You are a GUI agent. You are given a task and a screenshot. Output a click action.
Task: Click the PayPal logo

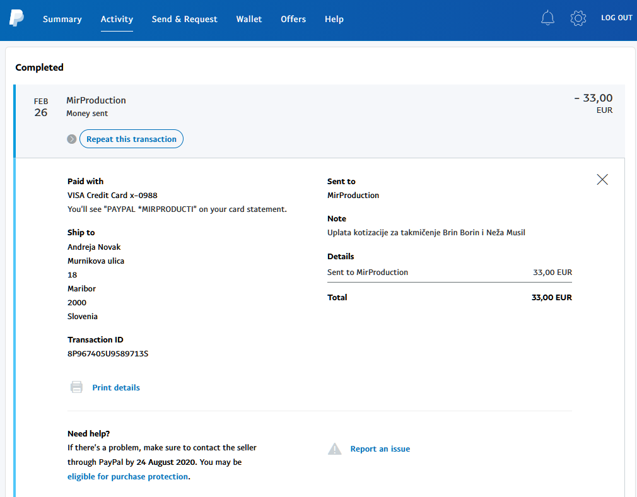16,18
